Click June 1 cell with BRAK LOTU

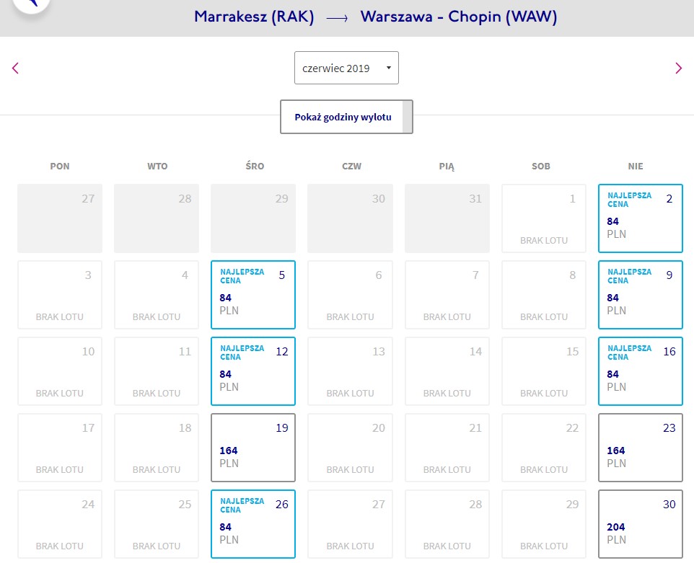point(544,218)
